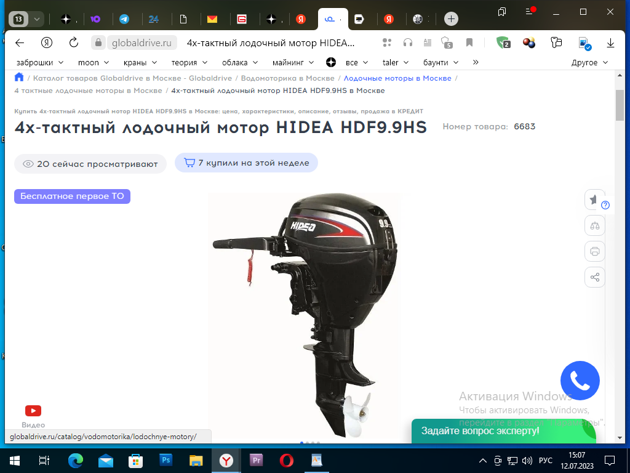The image size is (630, 473).
Task: Click the РУС language indicator in tray
Action: click(x=545, y=461)
